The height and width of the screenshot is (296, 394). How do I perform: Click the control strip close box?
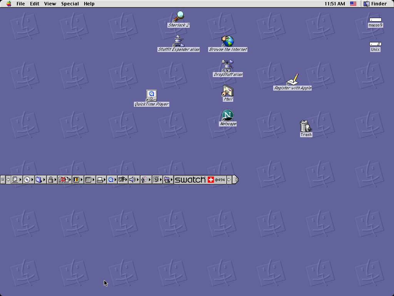click(x=3, y=180)
